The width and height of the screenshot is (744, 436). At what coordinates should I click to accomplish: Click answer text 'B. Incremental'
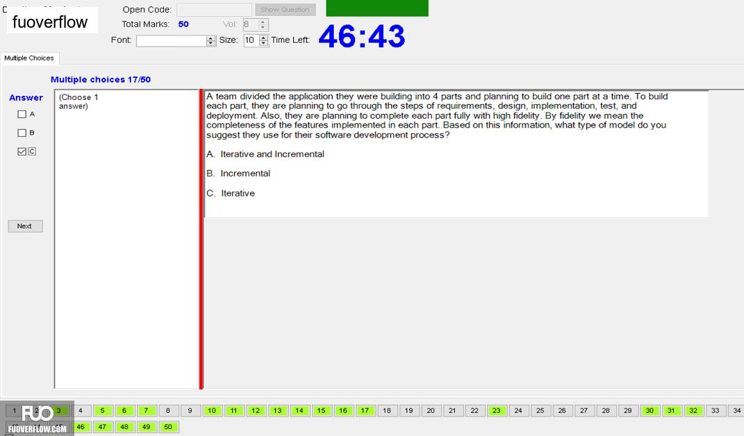238,174
